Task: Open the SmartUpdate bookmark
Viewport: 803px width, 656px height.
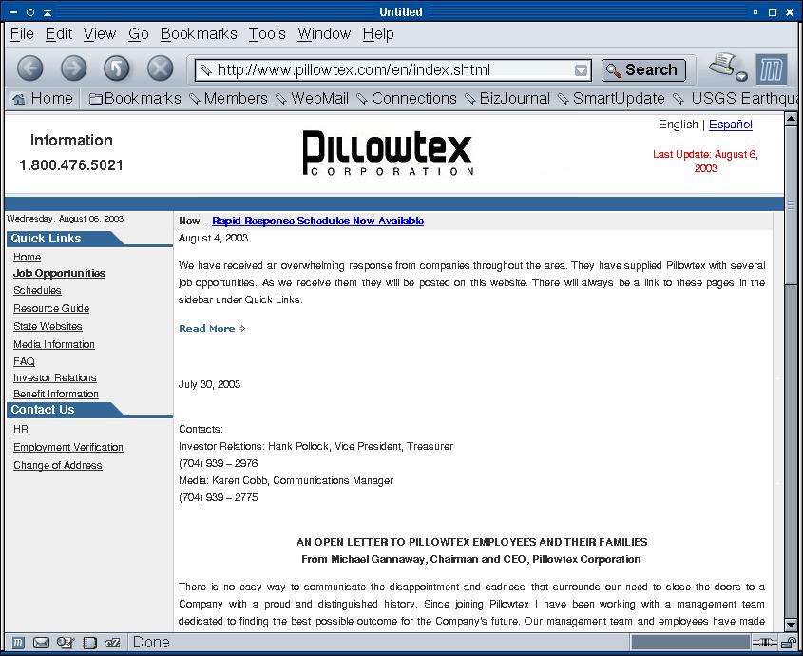Action: [x=611, y=99]
